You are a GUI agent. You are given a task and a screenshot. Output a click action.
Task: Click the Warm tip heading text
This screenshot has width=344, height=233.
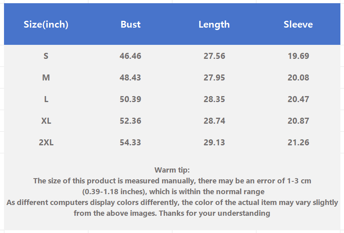(x=172, y=170)
